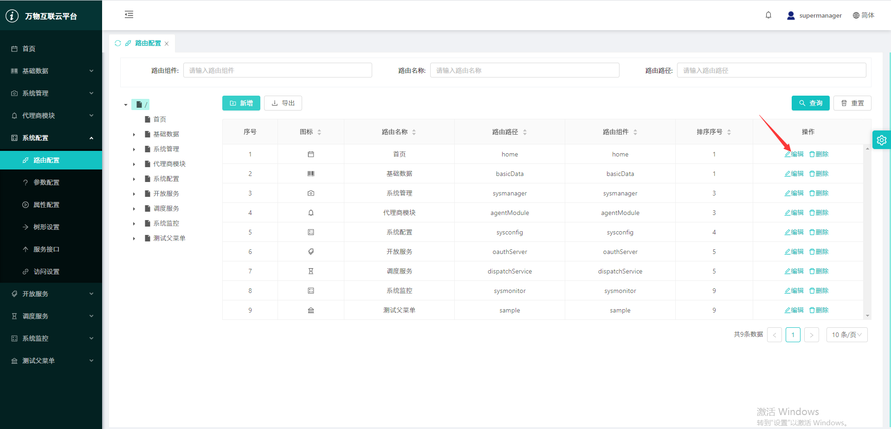Open the settings gear panel

tap(882, 140)
